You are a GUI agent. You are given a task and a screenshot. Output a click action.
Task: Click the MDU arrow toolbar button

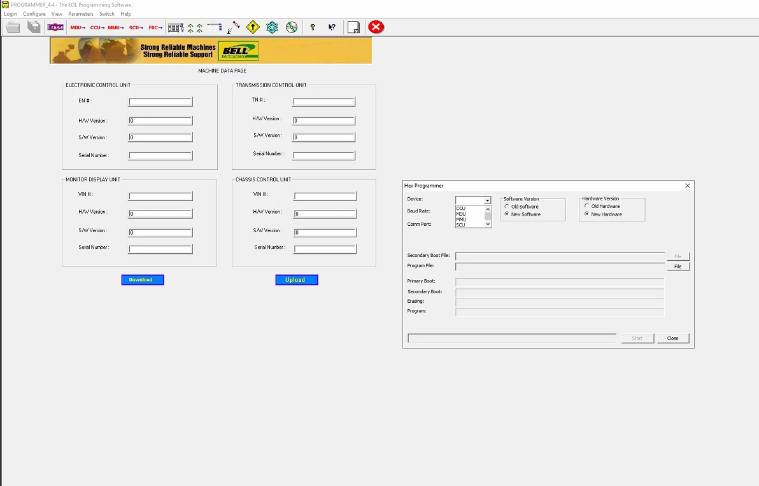(x=78, y=27)
